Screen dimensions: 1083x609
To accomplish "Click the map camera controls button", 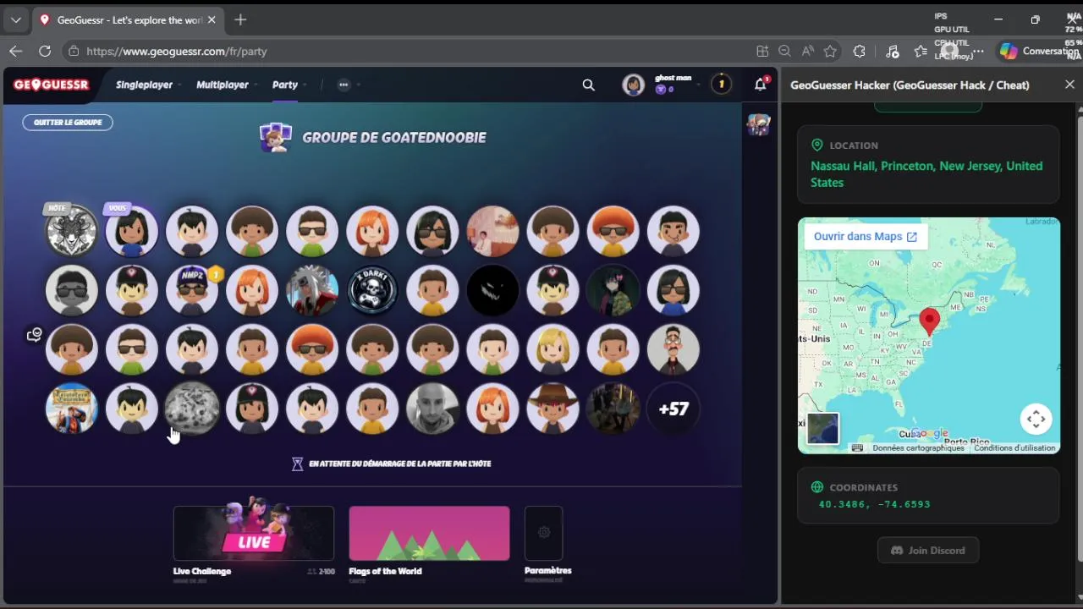I will tap(1036, 419).
